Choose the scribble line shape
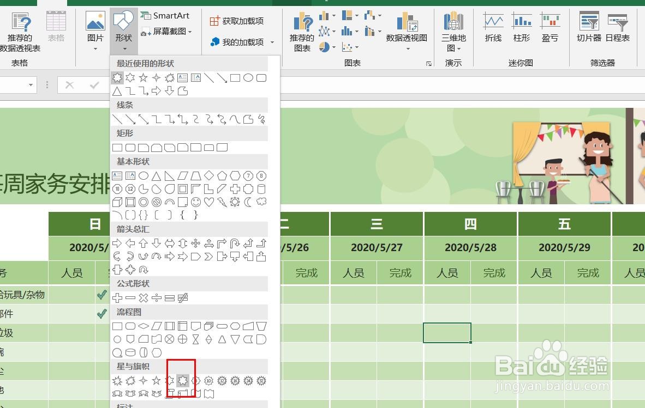This screenshot has width=645, height=408. (261, 119)
